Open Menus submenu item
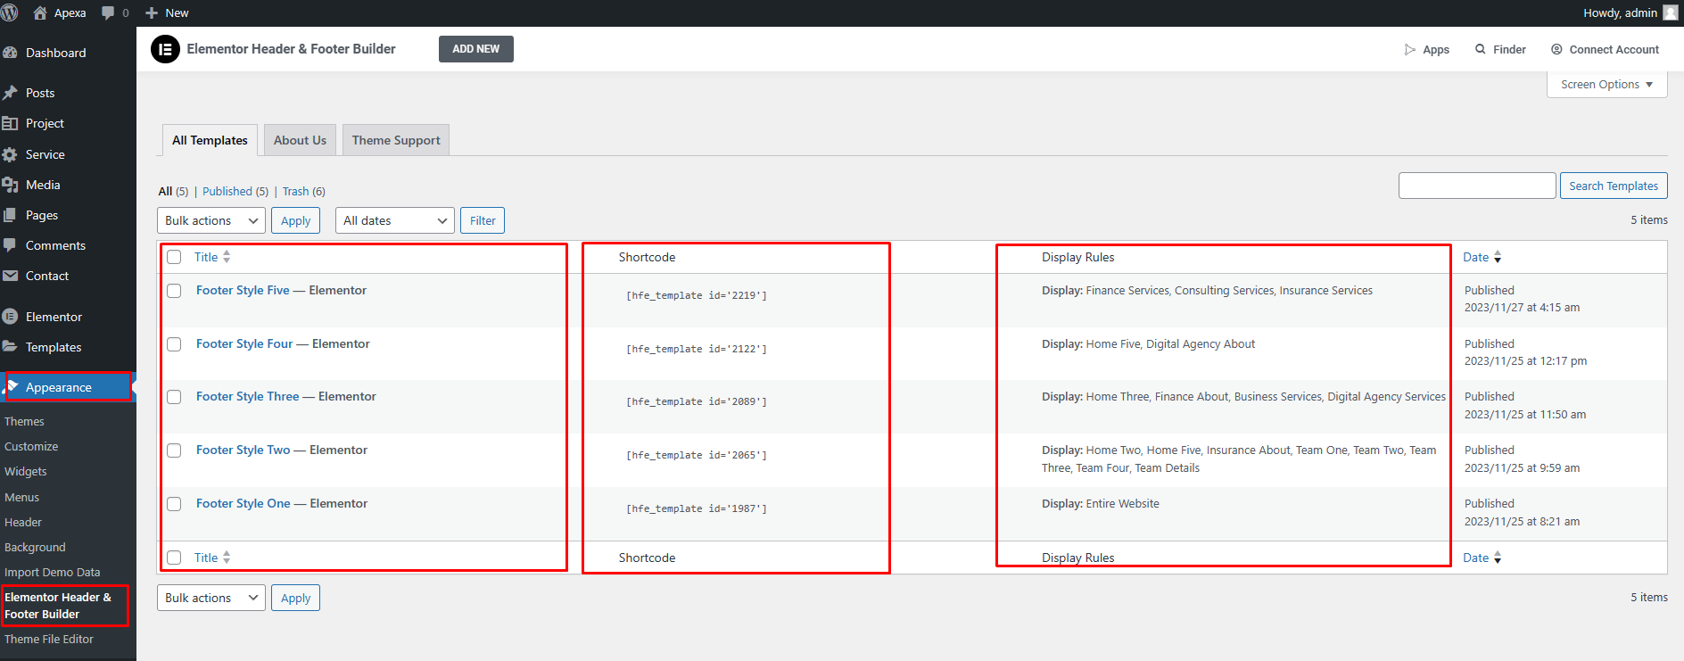This screenshot has height=661, width=1684. point(22,497)
